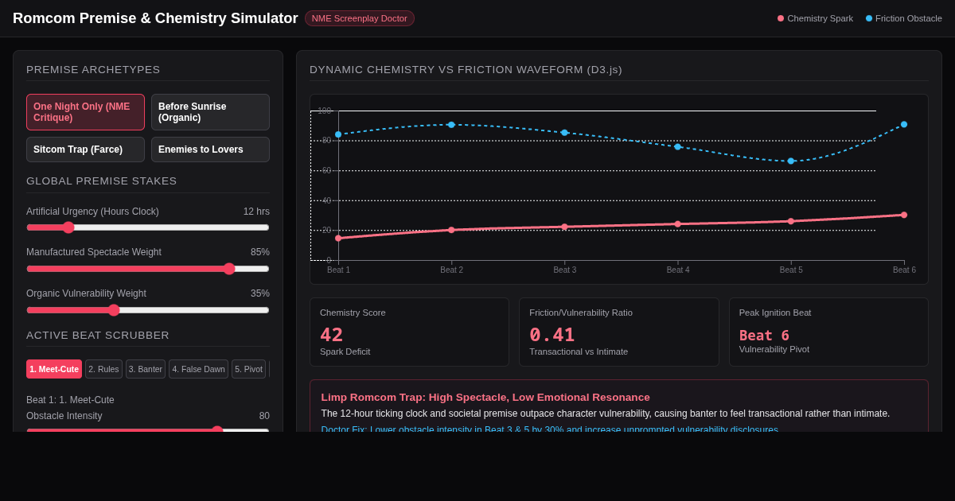Choose the Before Sunrise (Organic) archetype
955x501 pixels.
[x=210, y=112]
